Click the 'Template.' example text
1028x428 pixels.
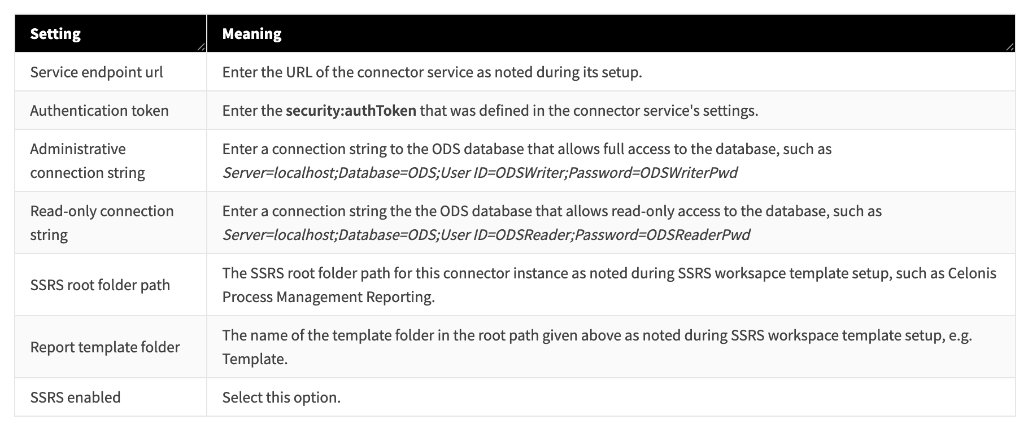(x=255, y=359)
